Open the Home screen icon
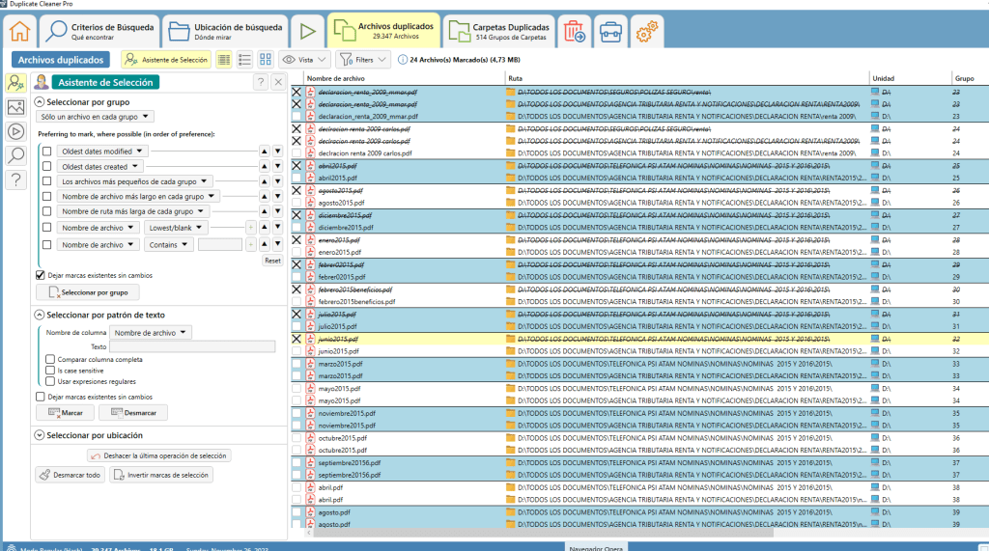 click(20, 31)
